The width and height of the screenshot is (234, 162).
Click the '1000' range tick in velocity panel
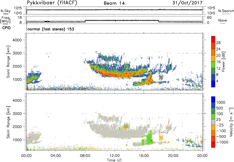tap(17, 140)
